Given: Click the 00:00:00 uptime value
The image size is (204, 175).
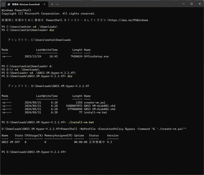Looking at the screenshot, I should click(81, 142).
